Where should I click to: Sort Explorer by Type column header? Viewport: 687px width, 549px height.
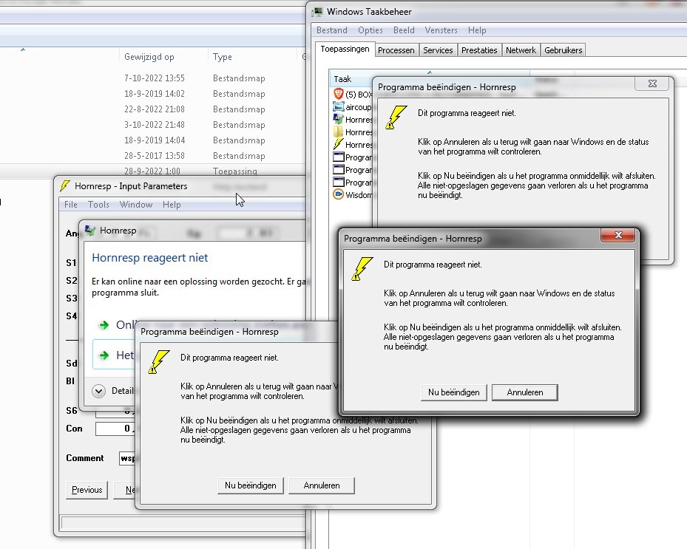pyautogui.click(x=252, y=57)
